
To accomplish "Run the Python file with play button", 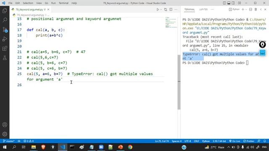I will [158, 10].
